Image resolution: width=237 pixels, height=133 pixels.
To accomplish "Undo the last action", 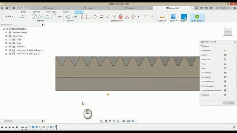I will tap(19, 8).
